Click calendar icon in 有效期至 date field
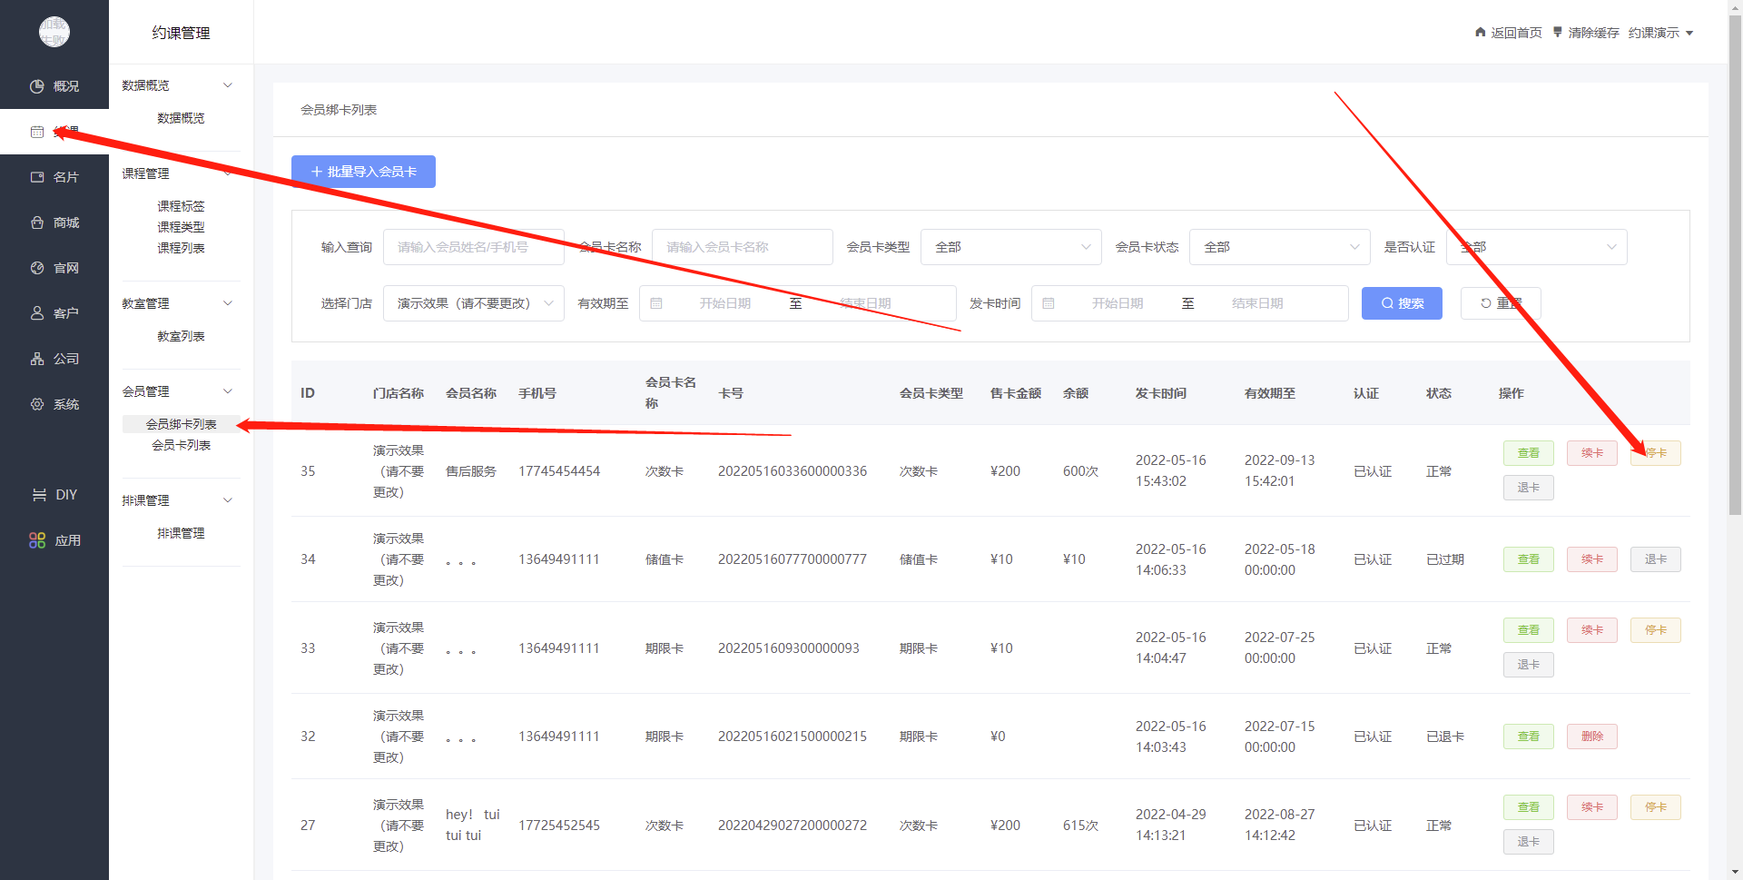The image size is (1743, 880). (656, 303)
